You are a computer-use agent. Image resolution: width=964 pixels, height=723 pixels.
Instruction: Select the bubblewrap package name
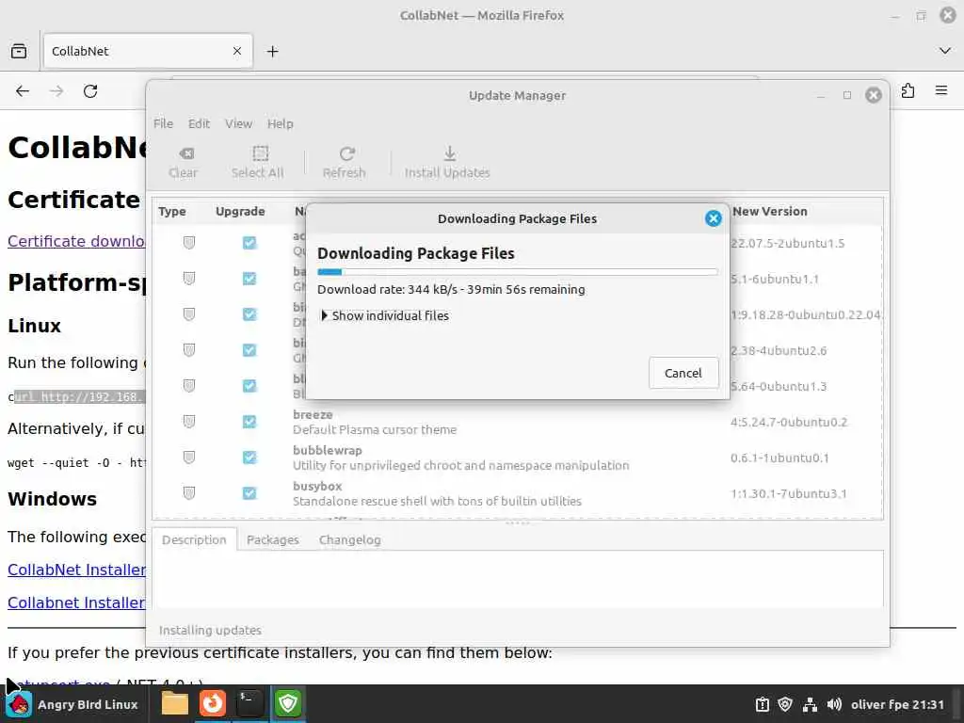click(328, 451)
